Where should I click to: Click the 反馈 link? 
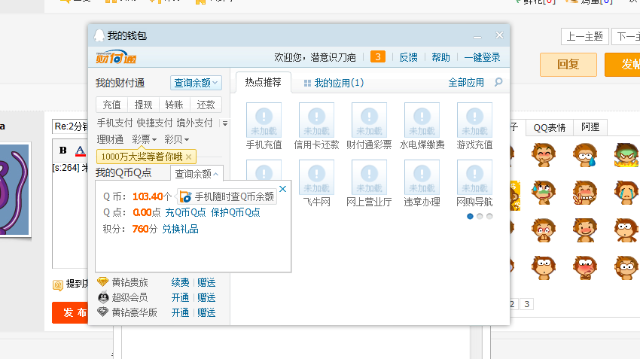(408, 57)
